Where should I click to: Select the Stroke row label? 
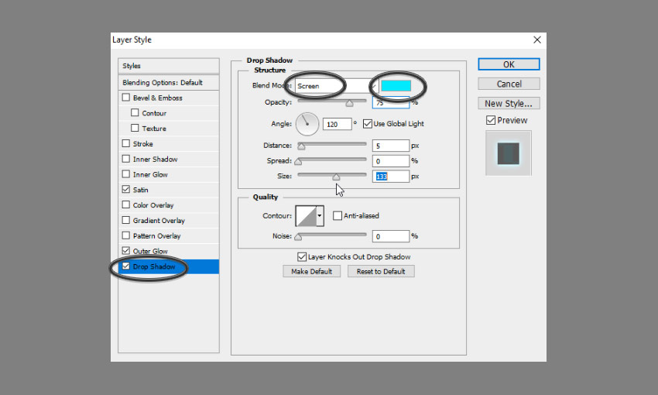tap(142, 144)
